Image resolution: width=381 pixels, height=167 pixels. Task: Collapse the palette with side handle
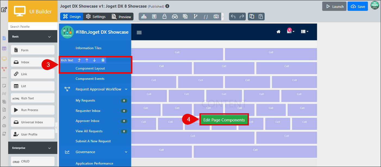tap(56, 127)
